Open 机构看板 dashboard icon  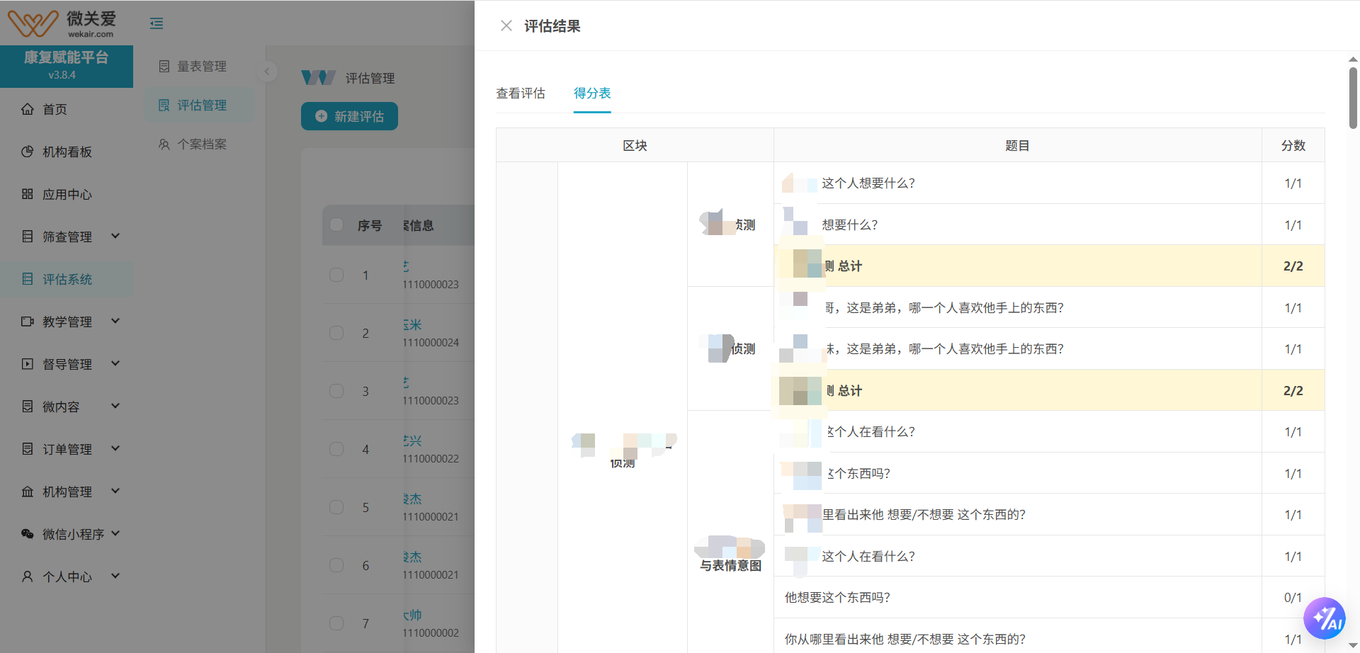tap(28, 152)
